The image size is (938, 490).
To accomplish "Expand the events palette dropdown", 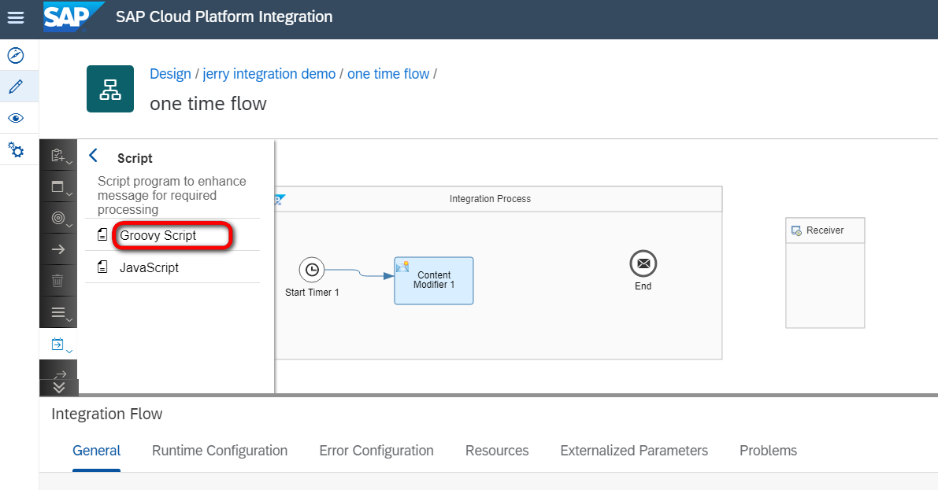I will coord(58,219).
